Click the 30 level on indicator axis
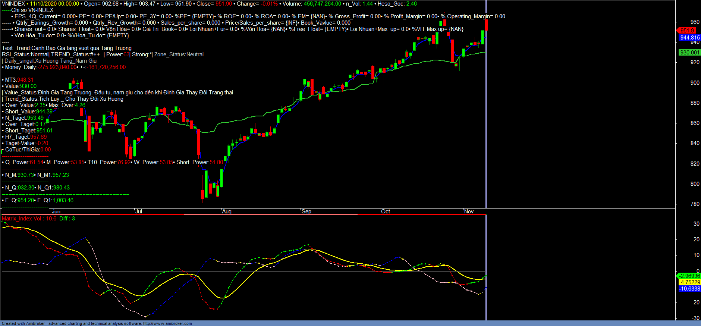This screenshot has width=701, height=326. coord(696,224)
